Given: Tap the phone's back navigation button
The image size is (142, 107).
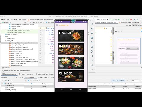Looking at the screenshot, I should [62, 89].
